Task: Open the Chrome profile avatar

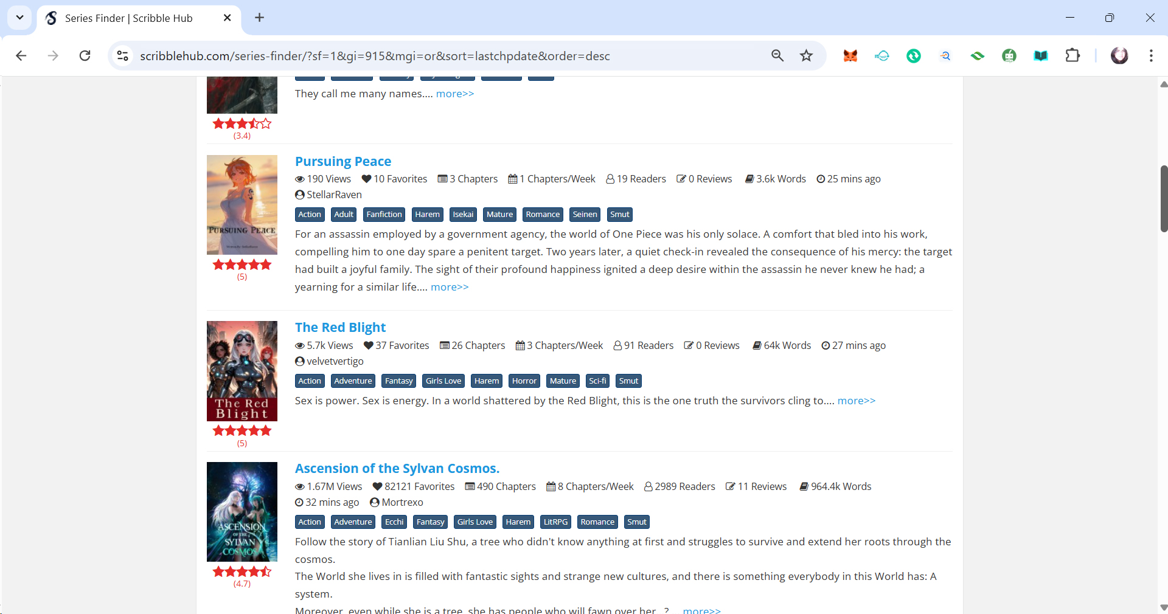Action: (1119, 56)
